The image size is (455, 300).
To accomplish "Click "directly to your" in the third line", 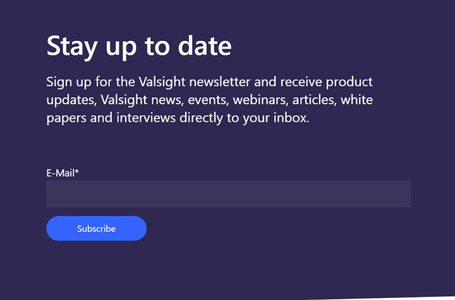I will pos(224,118).
